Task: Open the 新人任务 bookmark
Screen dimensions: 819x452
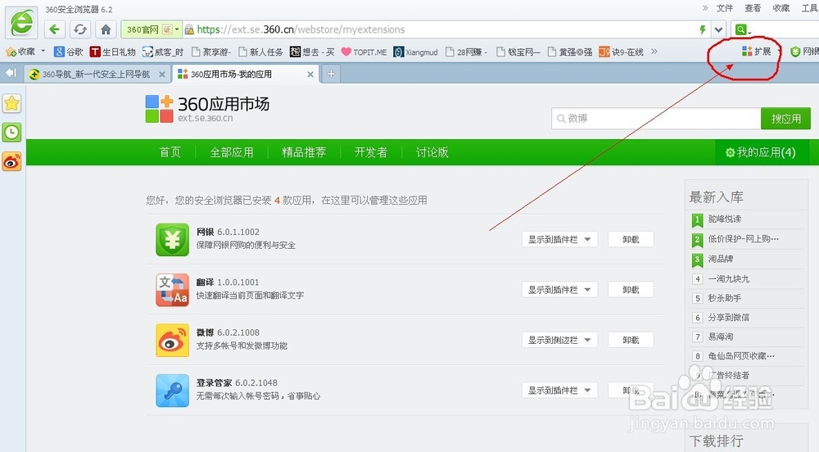Action: pyautogui.click(x=260, y=52)
